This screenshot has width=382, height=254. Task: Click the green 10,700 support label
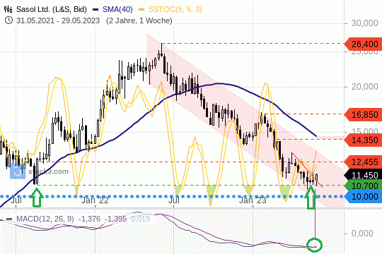pyautogui.click(x=363, y=186)
